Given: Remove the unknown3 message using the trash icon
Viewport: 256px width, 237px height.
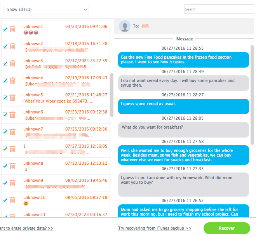Looking at the screenshot, I should (12, 63).
